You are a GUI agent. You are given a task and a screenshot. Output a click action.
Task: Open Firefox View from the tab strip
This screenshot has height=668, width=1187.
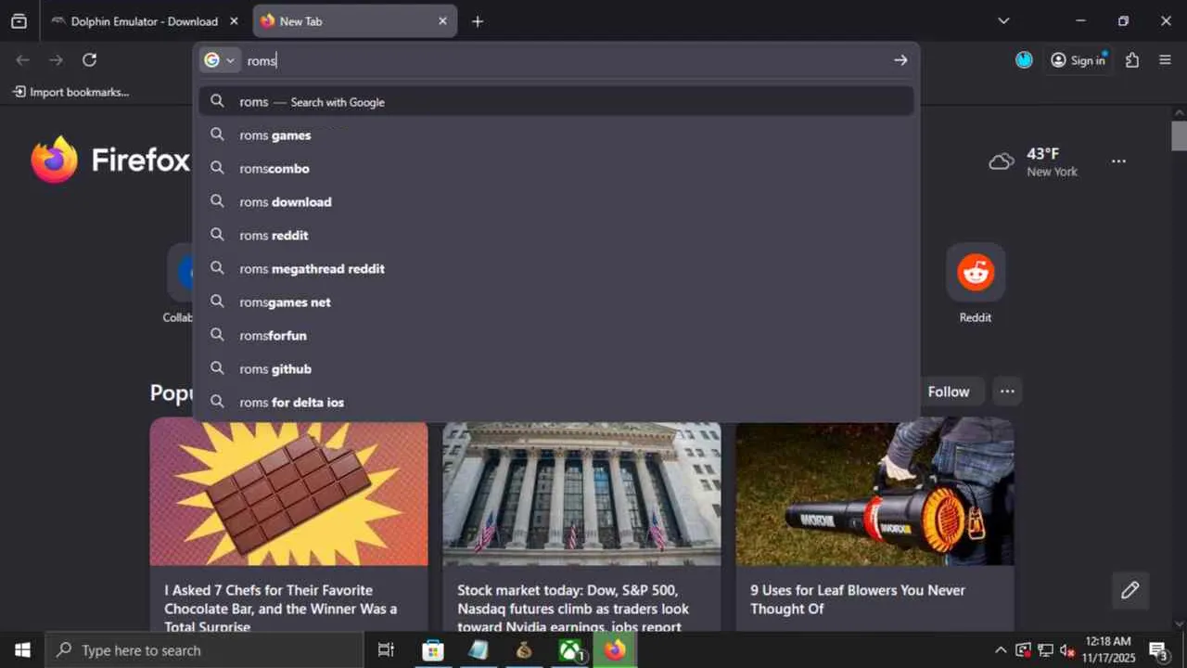point(19,21)
